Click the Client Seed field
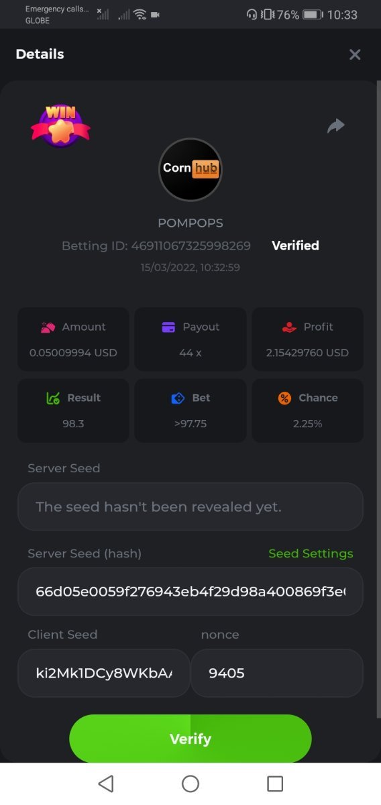Screen dimensions: 381x805 pyautogui.click(x=104, y=673)
